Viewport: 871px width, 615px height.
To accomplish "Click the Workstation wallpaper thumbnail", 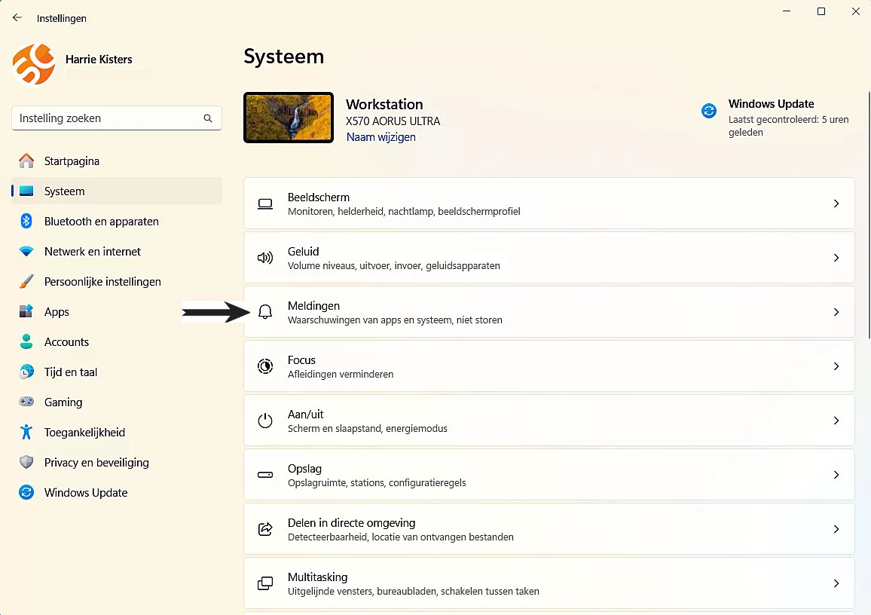I will (x=289, y=118).
